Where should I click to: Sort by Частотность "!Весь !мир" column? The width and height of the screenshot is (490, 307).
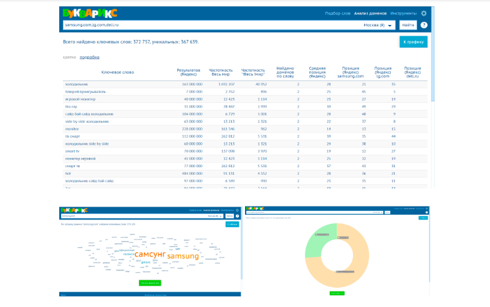tap(253, 72)
